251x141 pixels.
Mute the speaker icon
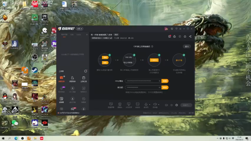click(x=155, y=104)
